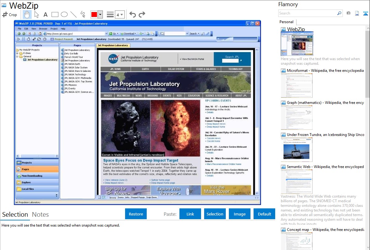Select Terra's World Tour page entry
The height and width of the screenshot is (250, 370).
click(74, 57)
